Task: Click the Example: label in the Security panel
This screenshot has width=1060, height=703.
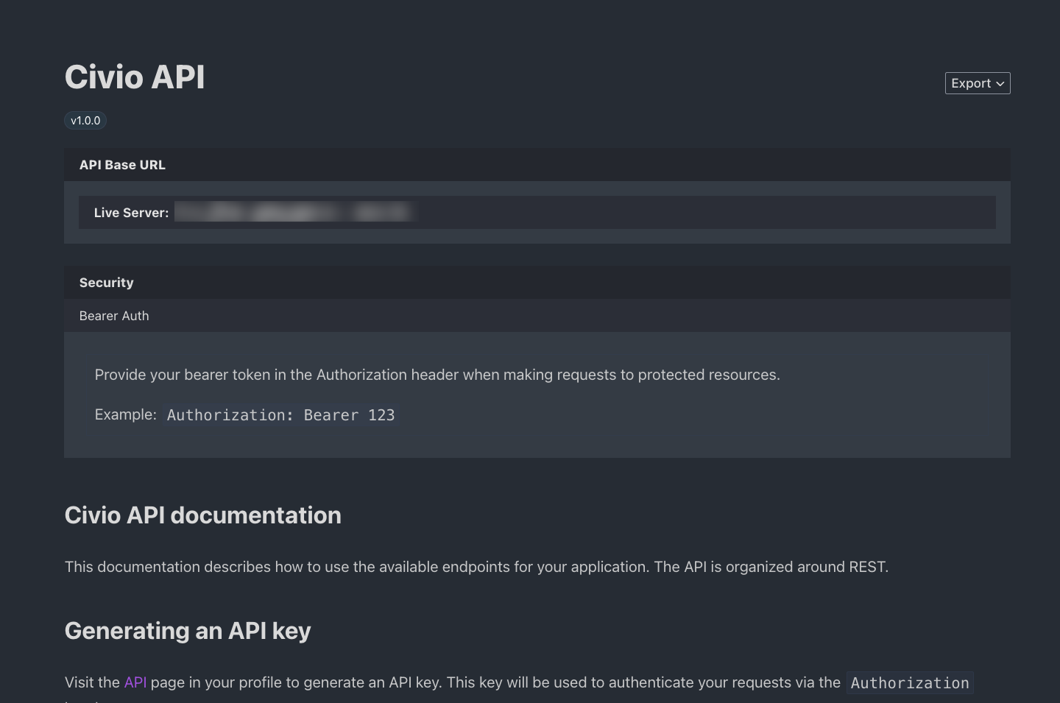Action: [125, 414]
